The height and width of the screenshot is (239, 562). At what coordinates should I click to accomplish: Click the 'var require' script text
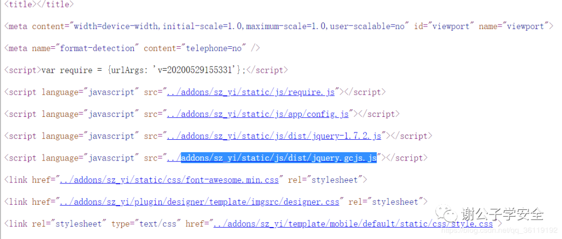[67, 71]
